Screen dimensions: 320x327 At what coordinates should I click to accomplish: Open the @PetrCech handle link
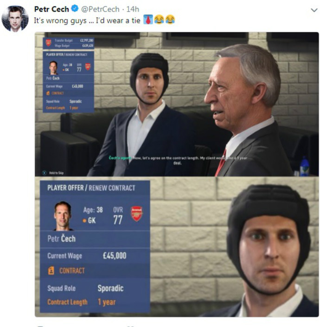tap(100, 9)
